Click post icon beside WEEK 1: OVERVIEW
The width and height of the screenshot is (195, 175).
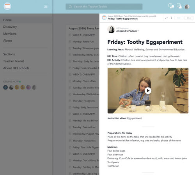(x=70, y=35)
